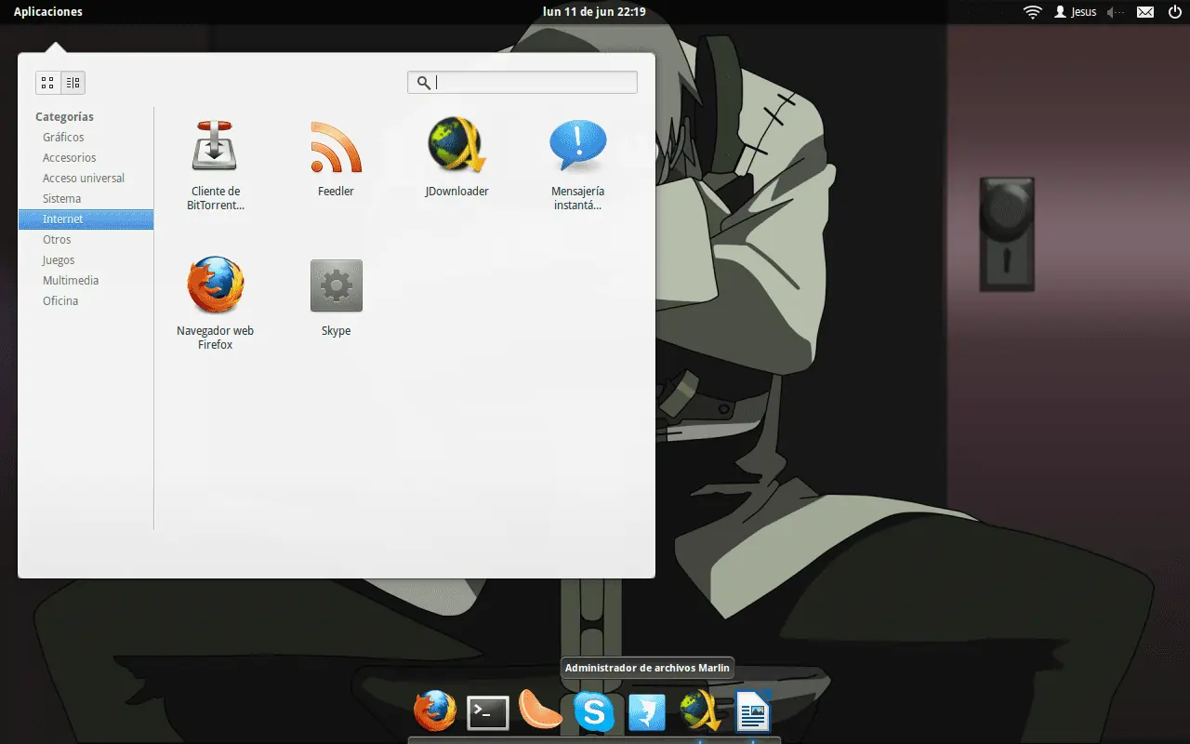Open the Terminal from the dock
1190x744 pixels.
click(x=487, y=713)
